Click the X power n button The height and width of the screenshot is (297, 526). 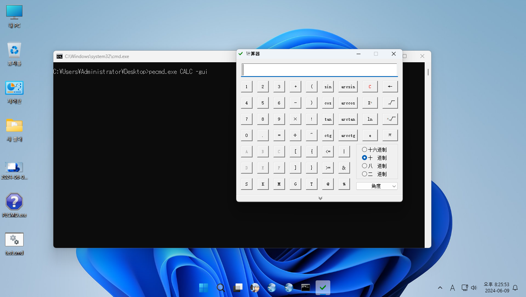(370, 103)
